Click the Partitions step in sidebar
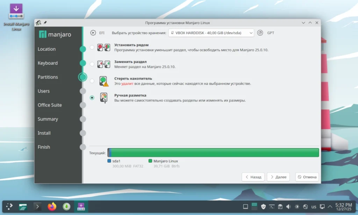The width and height of the screenshot is (358, 215). [x=48, y=77]
